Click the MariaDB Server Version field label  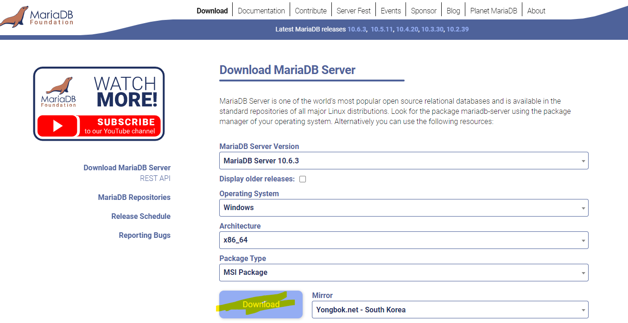pyautogui.click(x=259, y=147)
